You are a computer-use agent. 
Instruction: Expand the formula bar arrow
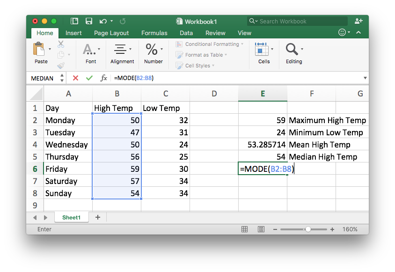pos(365,78)
